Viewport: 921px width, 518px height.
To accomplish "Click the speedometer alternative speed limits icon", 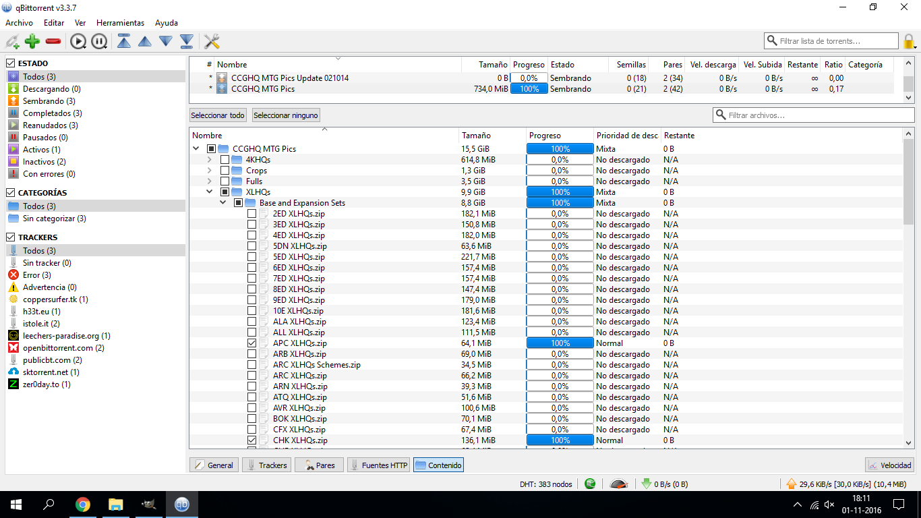I will 619,484.
